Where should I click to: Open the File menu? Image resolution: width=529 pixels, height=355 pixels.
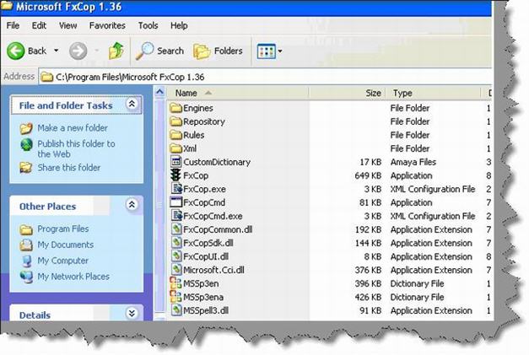click(x=13, y=25)
